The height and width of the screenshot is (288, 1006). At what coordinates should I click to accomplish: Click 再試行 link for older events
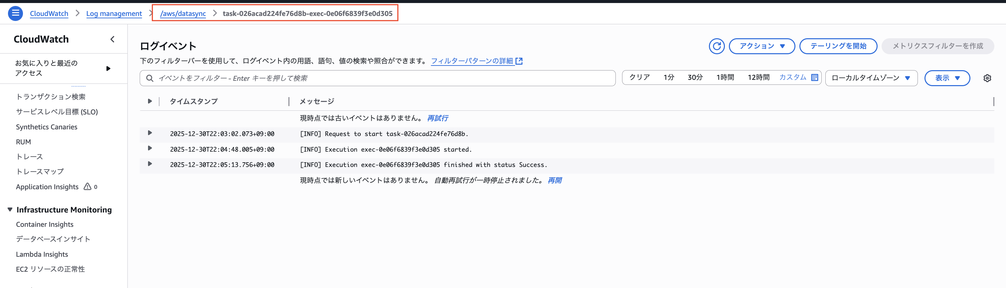coord(437,118)
